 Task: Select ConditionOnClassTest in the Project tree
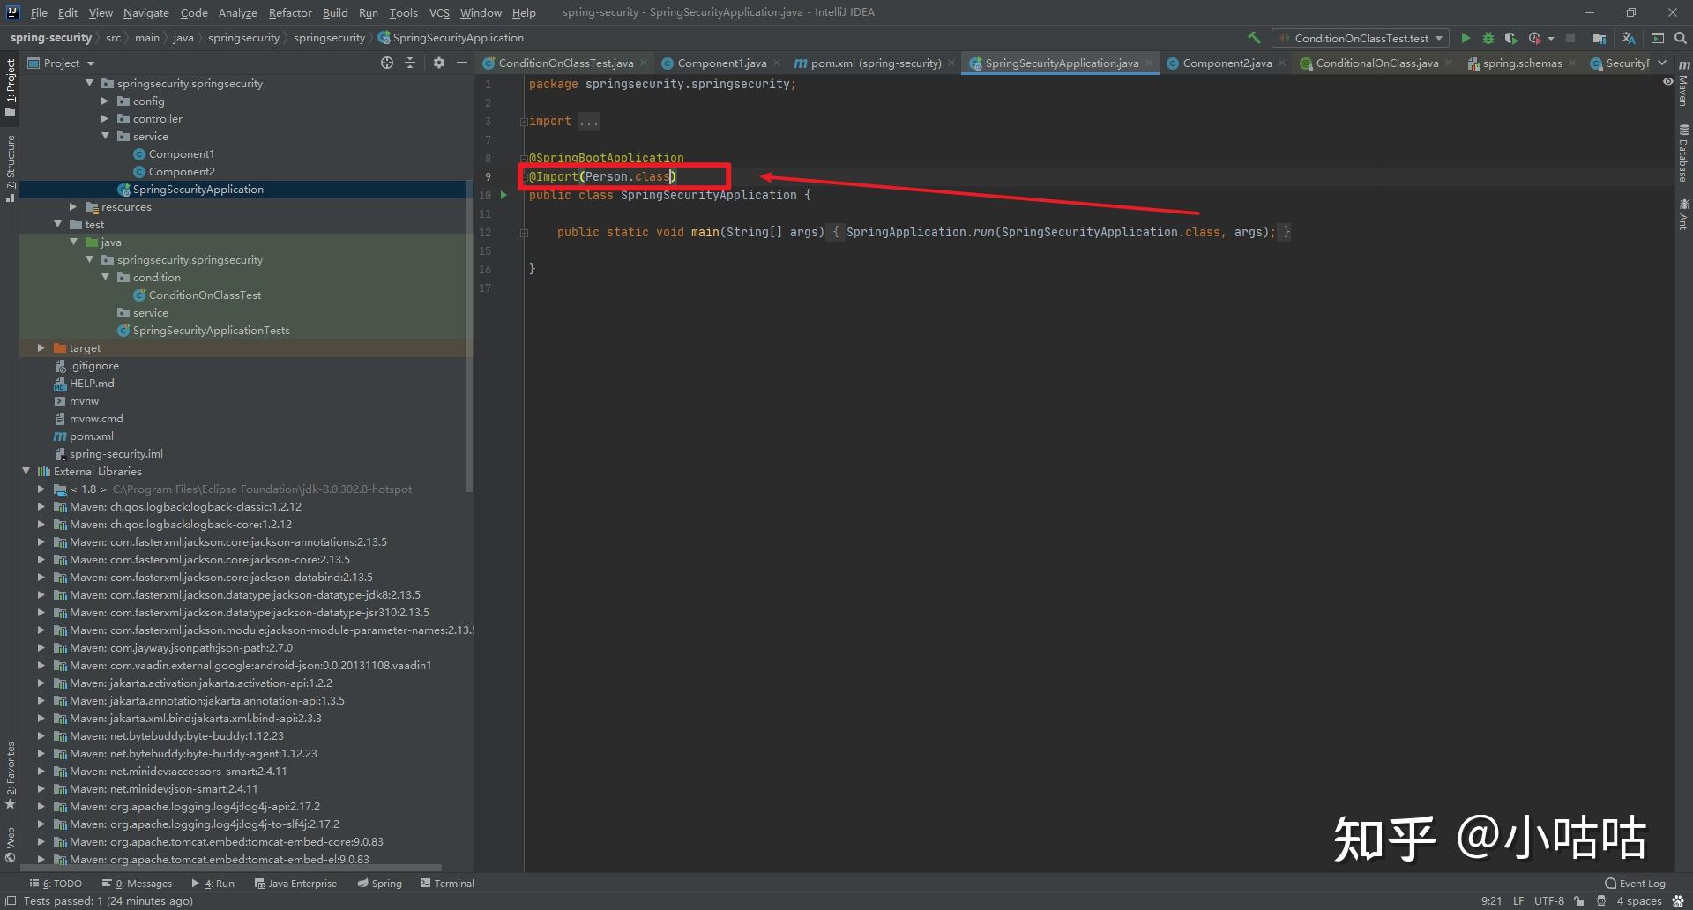205,295
